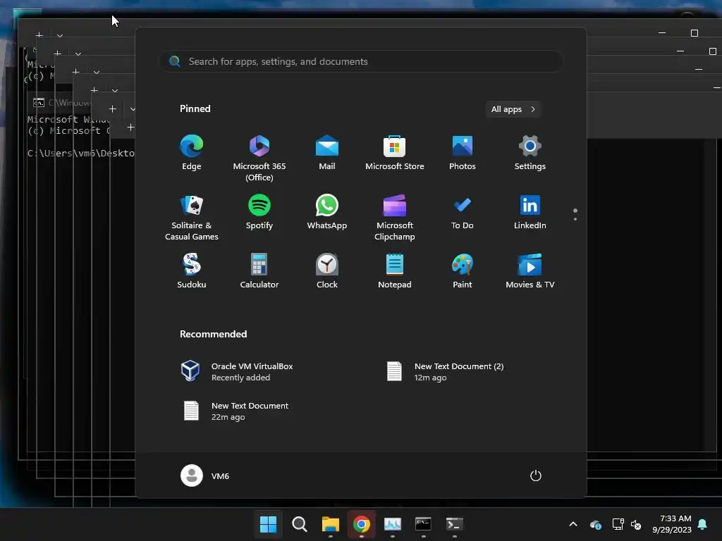Open the notifications bell icon
The height and width of the screenshot is (541, 722).
pos(702,524)
